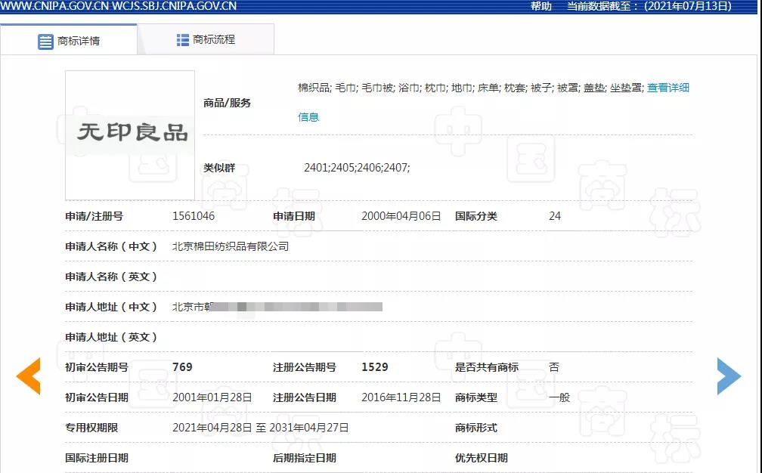Click international class value 24
Viewport: 762px width, 473px height.
tap(555, 216)
